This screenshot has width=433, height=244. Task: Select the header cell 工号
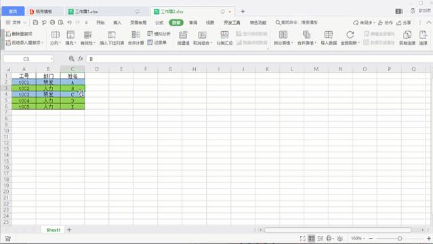pos(24,76)
